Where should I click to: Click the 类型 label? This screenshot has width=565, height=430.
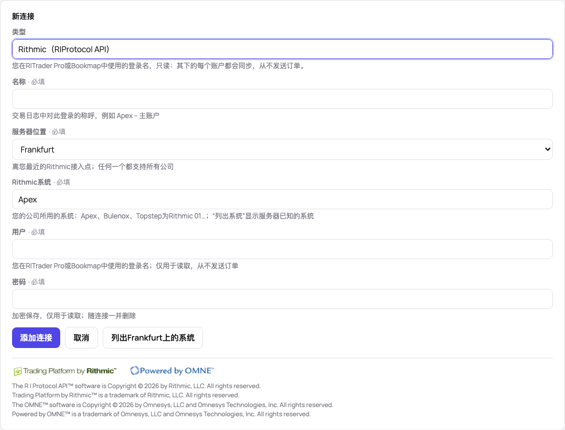click(x=19, y=32)
